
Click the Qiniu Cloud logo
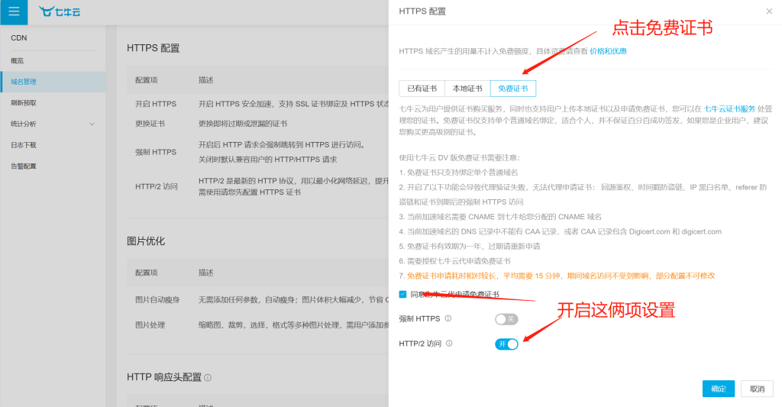coord(60,11)
